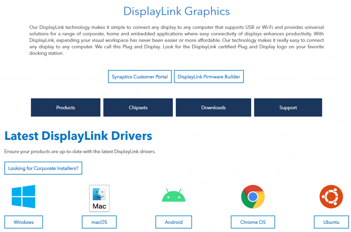Open the Chrome OS driver download button
The image size is (351, 232).
tap(253, 222)
